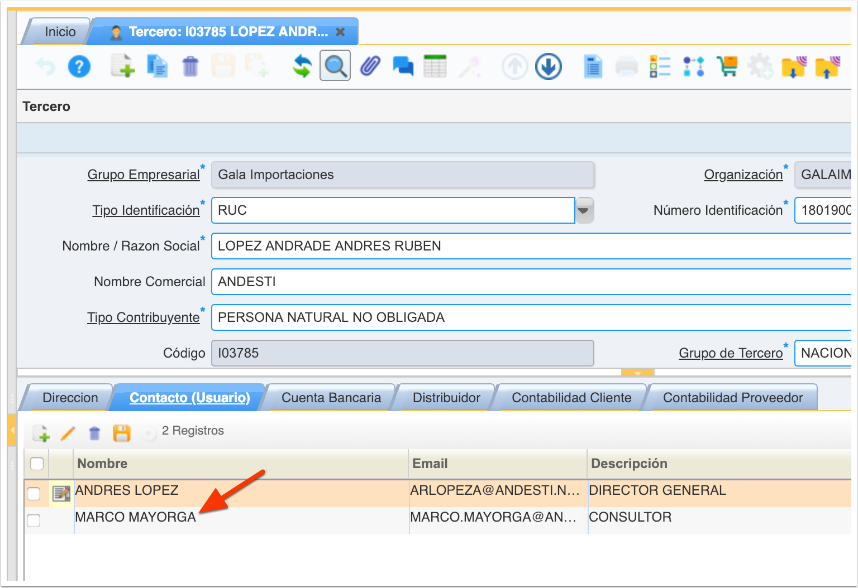
Task: Sort contacts by Email column header
Action: pyautogui.click(x=498, y=464)
